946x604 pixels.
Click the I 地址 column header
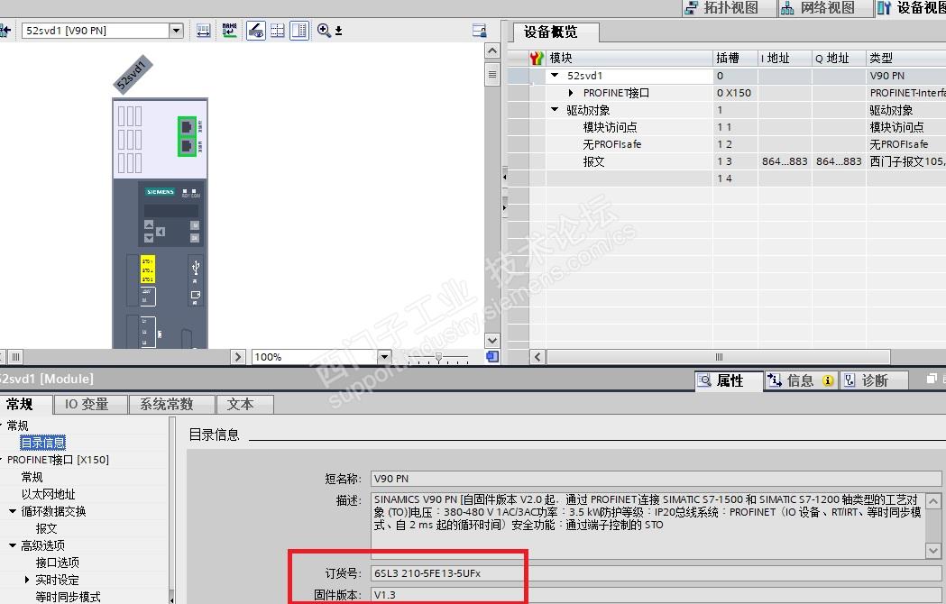(x=785, y=58)
